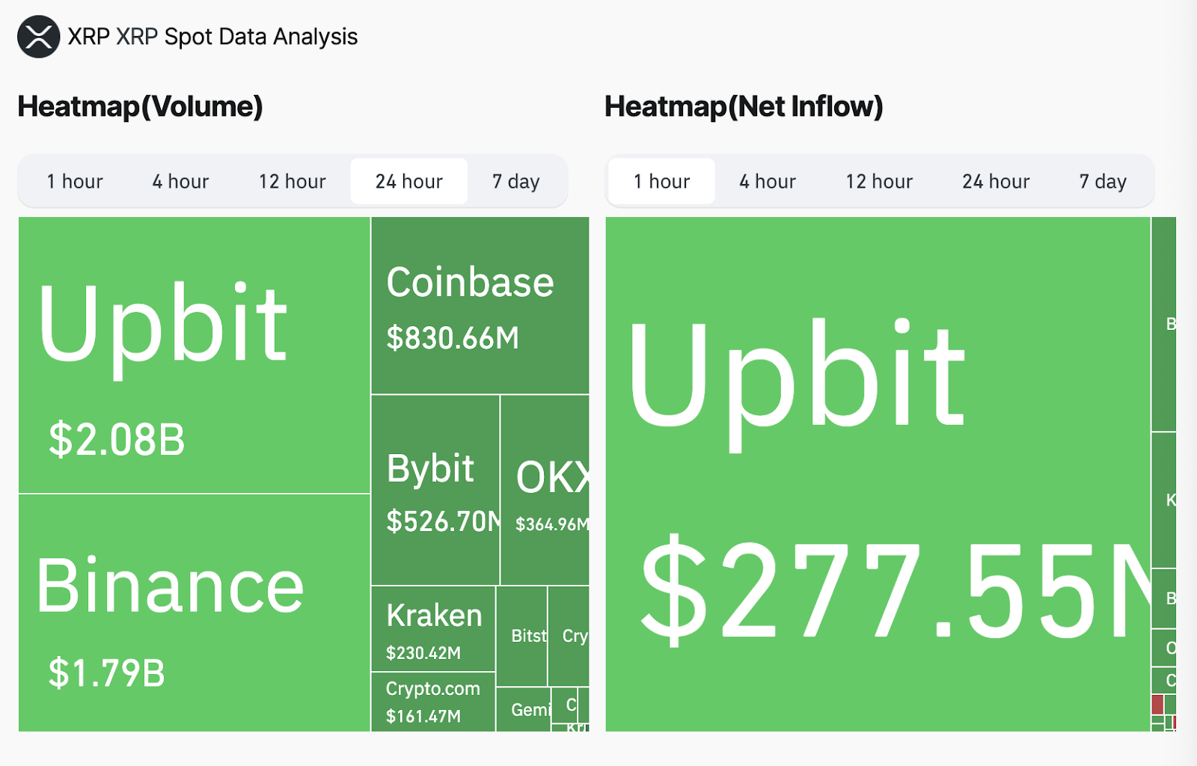Select 1 hour Net Inflow tab

pyautogui.click(x=662, y=182)
